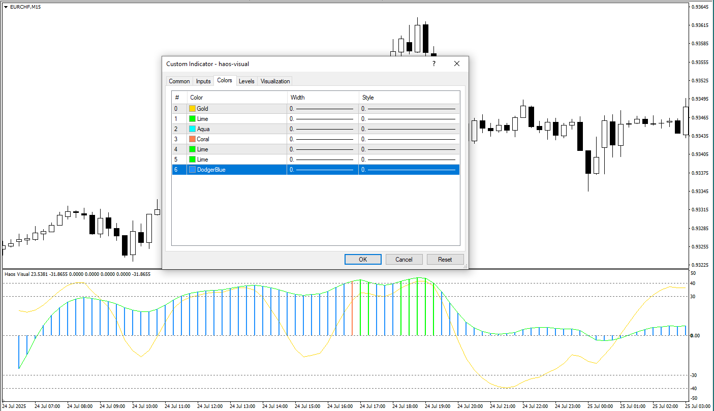Reset indicator settings with Reset button

[x=445, y=259]
